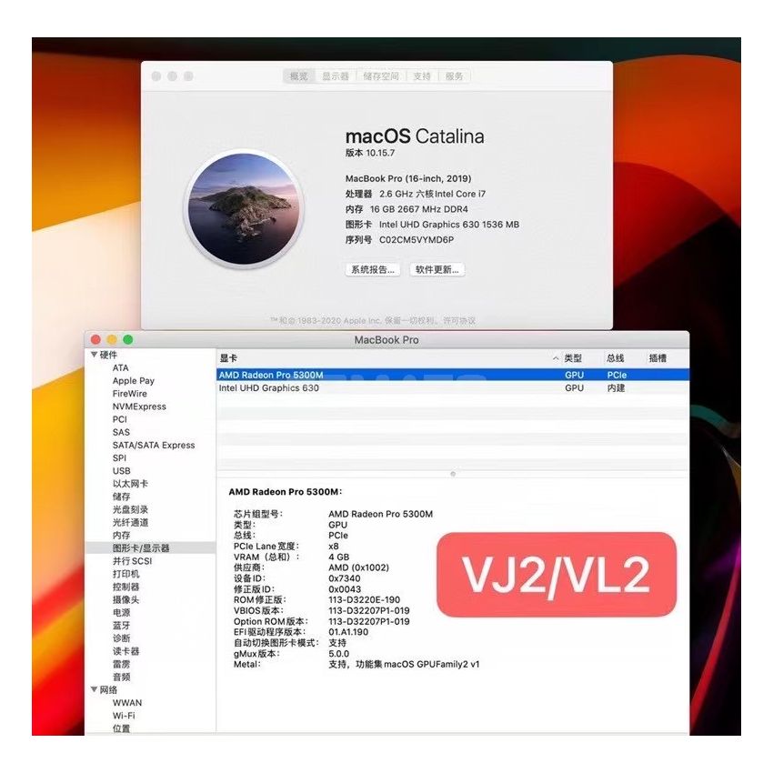
Task: Switch to the 概览 tab in About window
Action: (x=299, y=76)
